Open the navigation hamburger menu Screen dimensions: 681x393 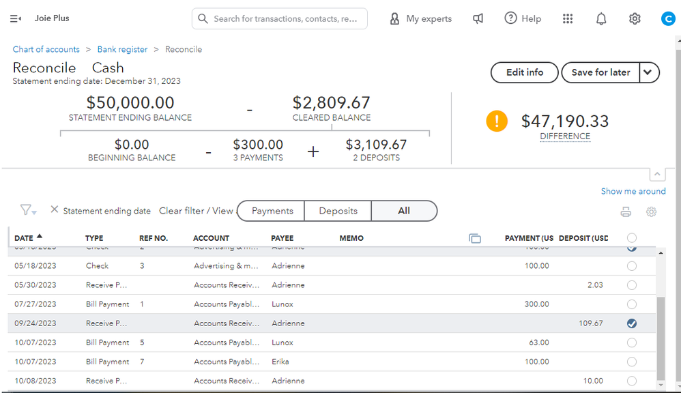tap(16, 18)
